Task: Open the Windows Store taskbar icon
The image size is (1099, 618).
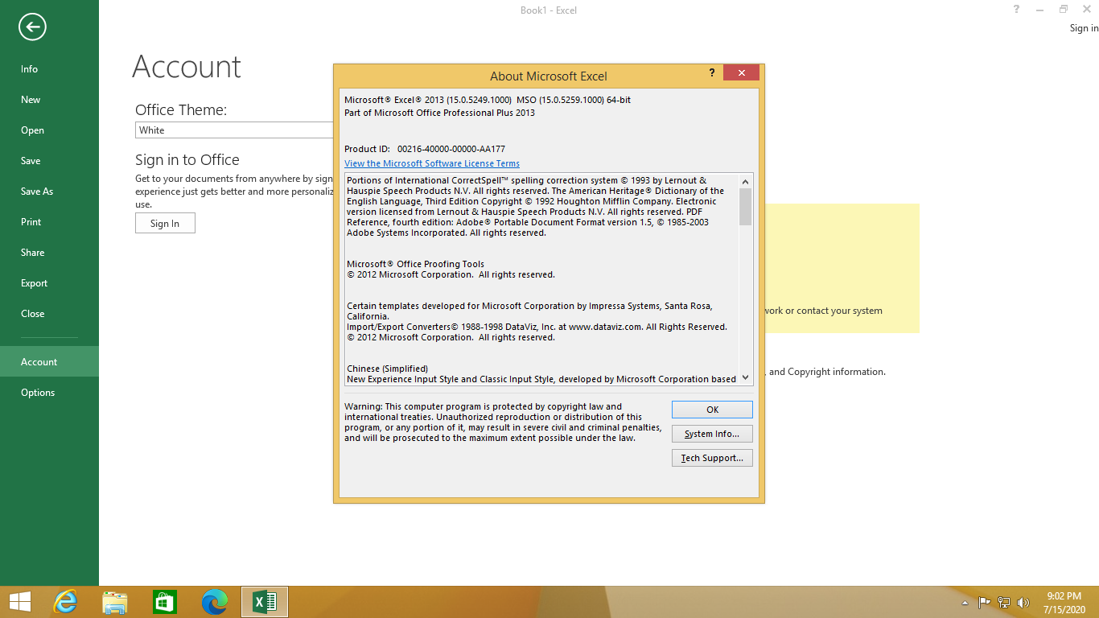Action: pos(165,602)
